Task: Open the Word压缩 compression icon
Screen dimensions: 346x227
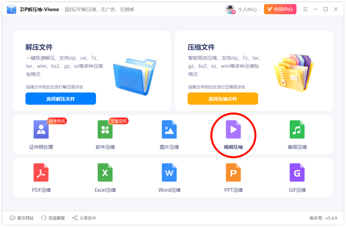Action: [169, 172]
